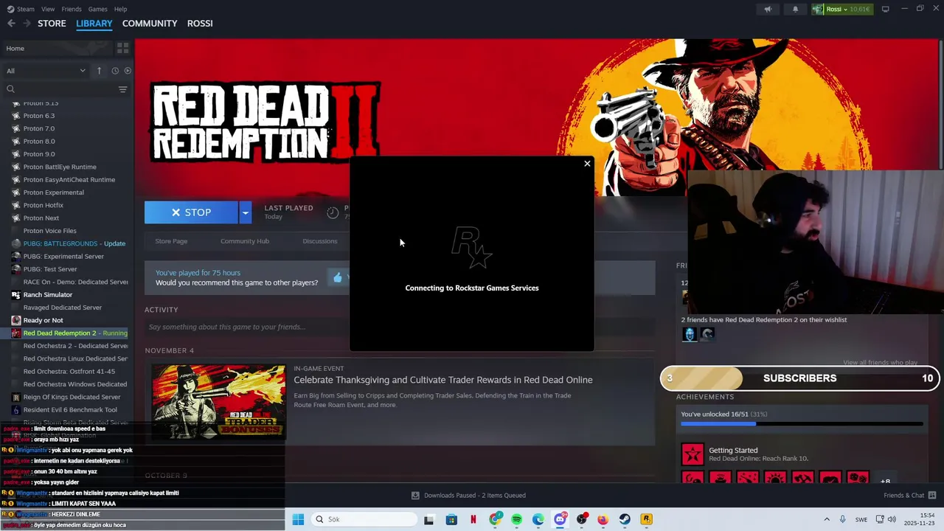Click the first wishlist friend avatar
The height and width of the screenshot is (531, 944).
[x=690, y=334]
